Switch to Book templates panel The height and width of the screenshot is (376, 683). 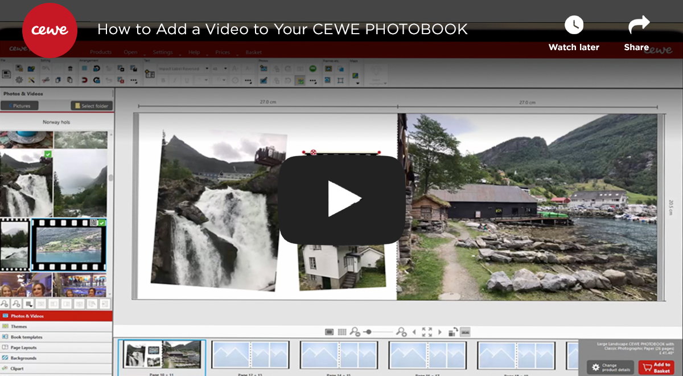56,337
